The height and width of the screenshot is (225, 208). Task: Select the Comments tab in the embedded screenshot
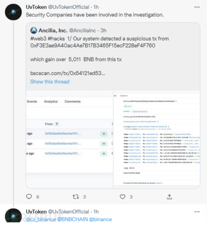pos(73,101)
